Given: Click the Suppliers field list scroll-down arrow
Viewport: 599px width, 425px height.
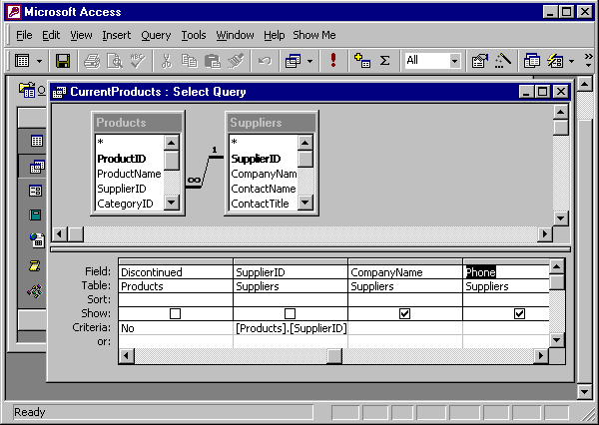Looking at the screenshot, I should coord(304,203).
